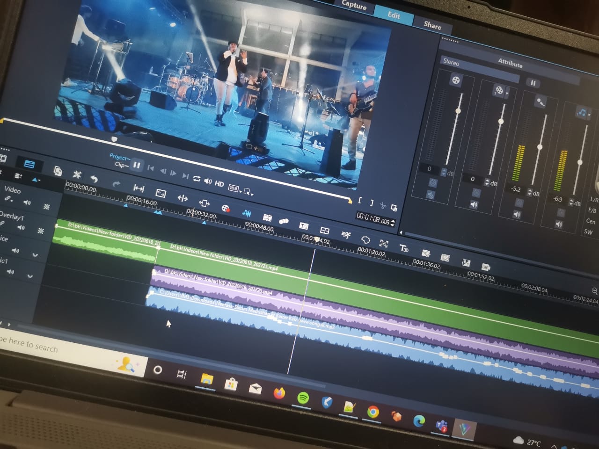Open the Customize Toolbar tools icon

tap(77, 175)
